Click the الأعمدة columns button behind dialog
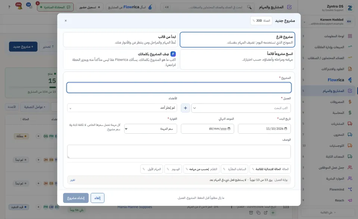This screenshot has width=358, height=219. [12, 107]
